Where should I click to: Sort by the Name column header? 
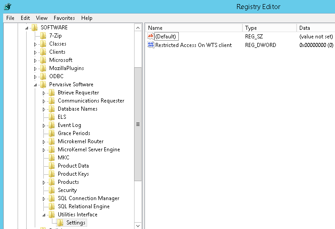tap(194, 28)
